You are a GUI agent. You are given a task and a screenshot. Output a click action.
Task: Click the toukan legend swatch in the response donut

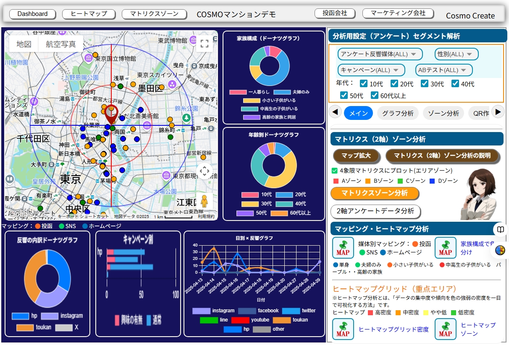(x=25, y=327)
